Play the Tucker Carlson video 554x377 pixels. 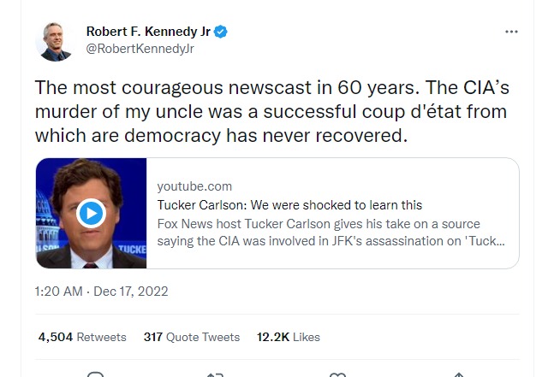point(91,214)
